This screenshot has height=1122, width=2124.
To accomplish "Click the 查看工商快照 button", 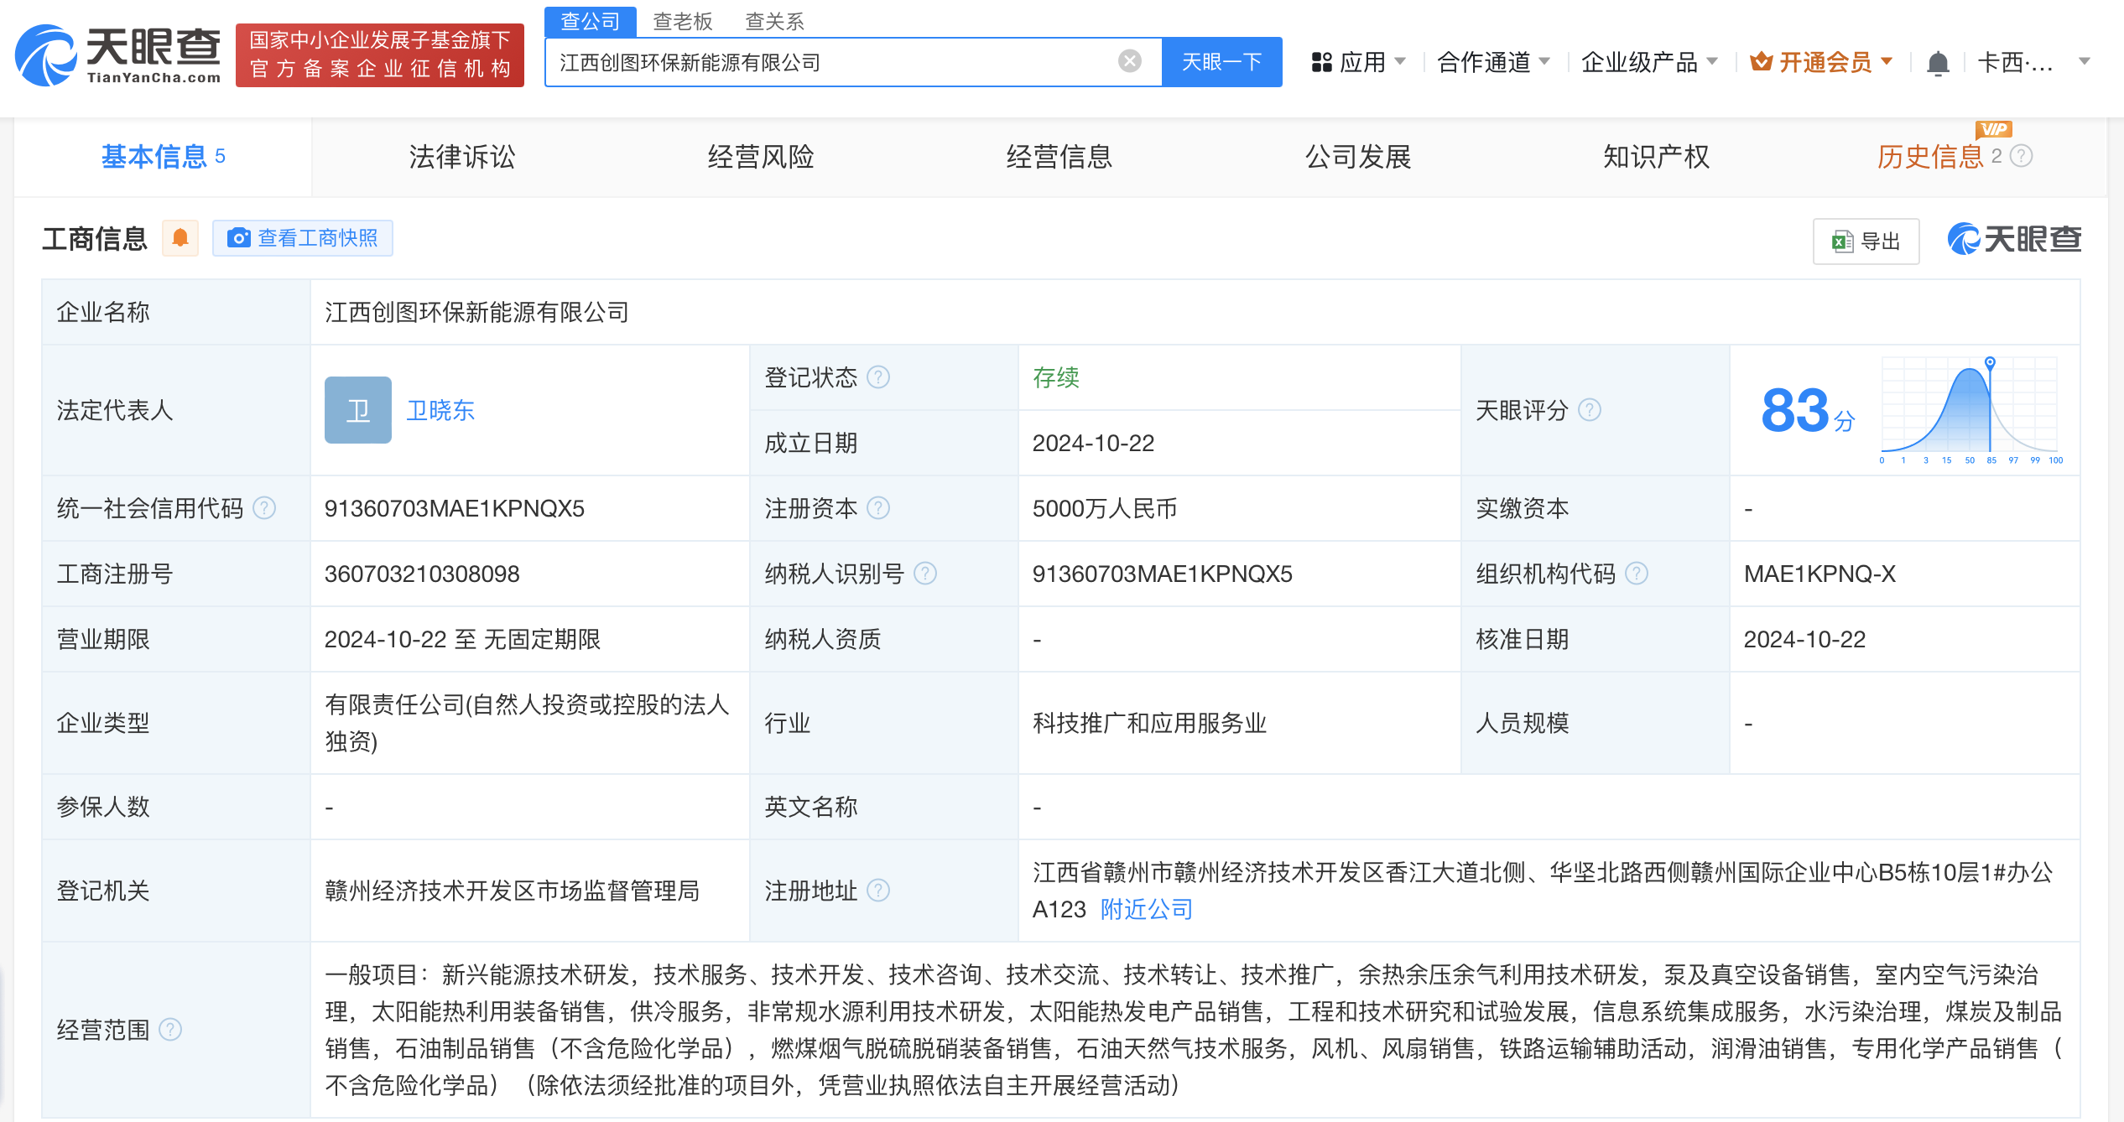I will (x=303, y=239).
